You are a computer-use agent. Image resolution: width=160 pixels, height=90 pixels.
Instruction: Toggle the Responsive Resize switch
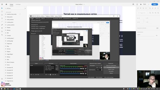(x=157, y=28)
